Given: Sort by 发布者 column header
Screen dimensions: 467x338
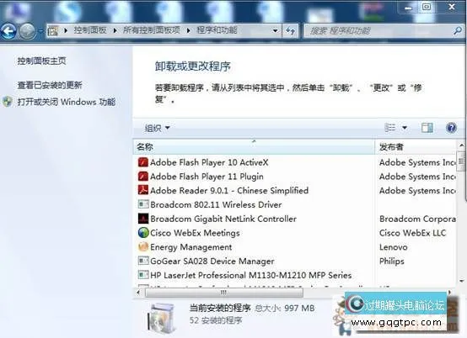Looking at the screenshot, I should 416,147.
